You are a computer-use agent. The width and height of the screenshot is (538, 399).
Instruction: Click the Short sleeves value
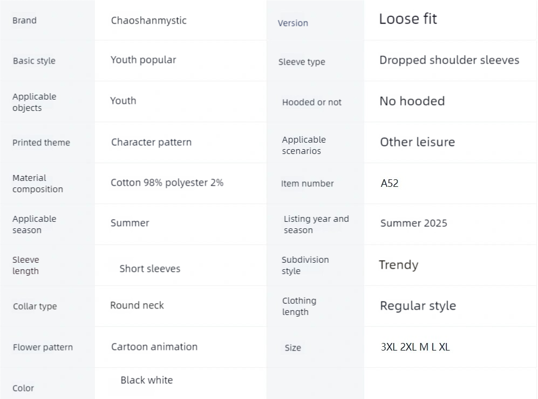click(x=149, y=269)
